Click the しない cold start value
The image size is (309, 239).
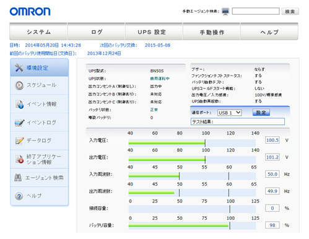[x=259, y=89]
